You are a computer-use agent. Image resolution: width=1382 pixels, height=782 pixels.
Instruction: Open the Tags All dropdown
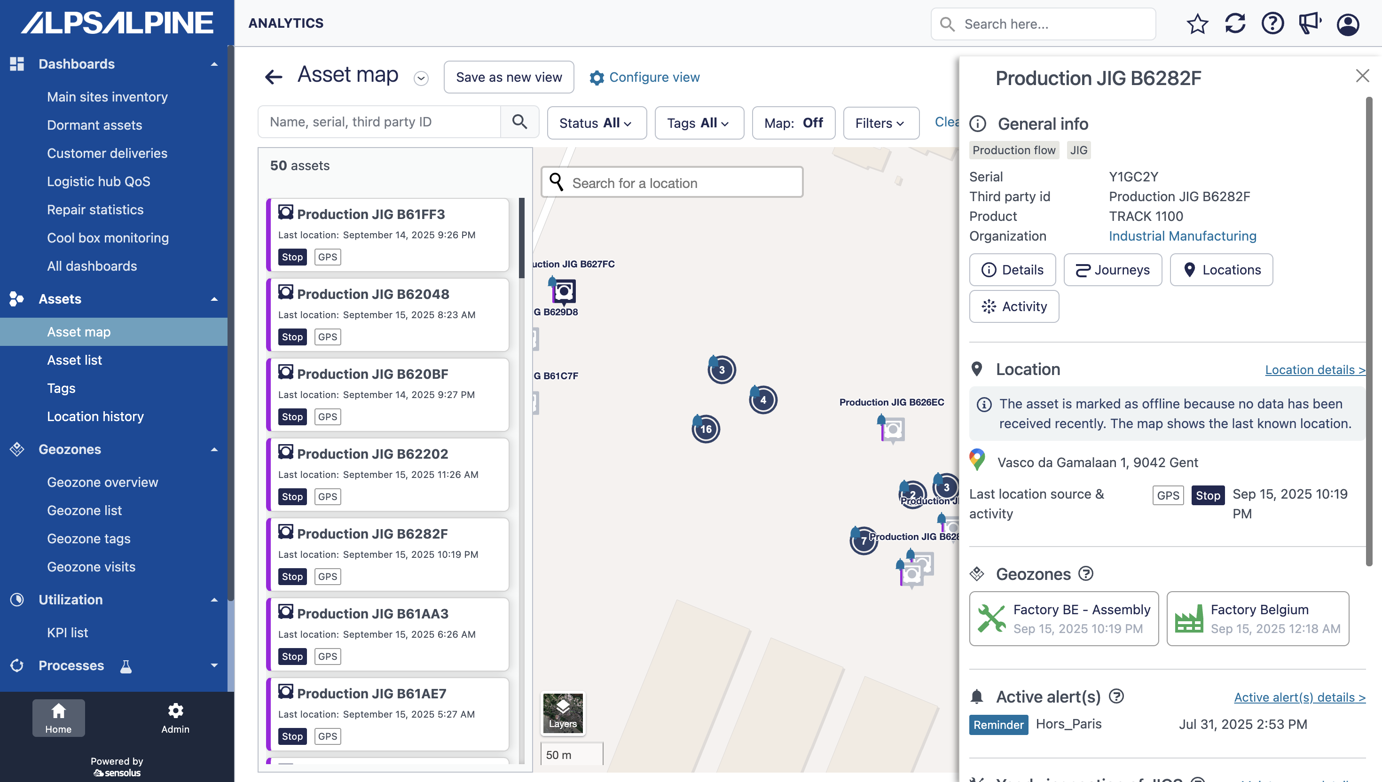tap(699, 123)
